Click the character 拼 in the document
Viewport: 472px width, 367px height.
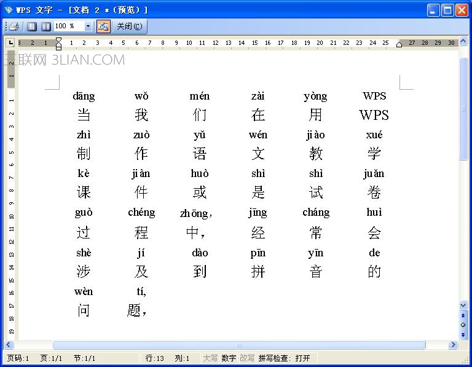(x=258, y=272)
